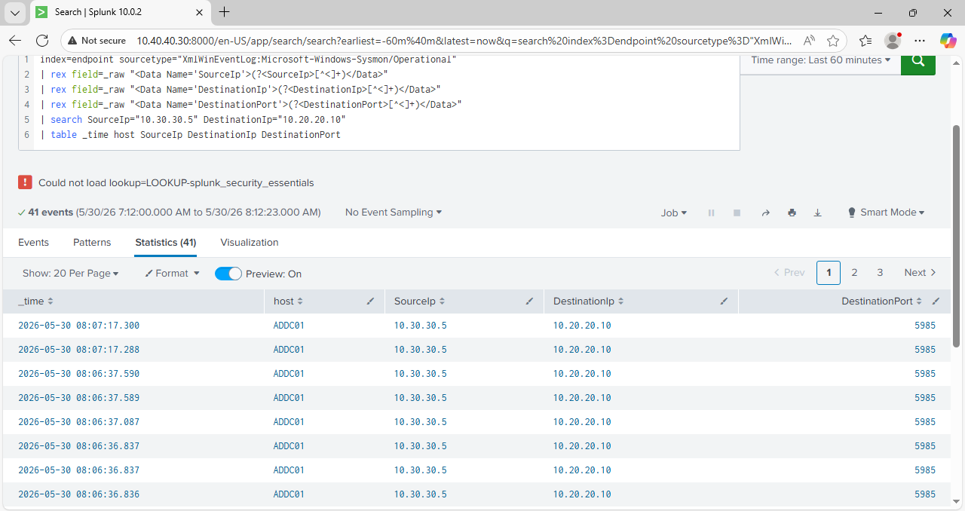Click timestamp 2026-05-30 08:07:17.288

[78, 350]
